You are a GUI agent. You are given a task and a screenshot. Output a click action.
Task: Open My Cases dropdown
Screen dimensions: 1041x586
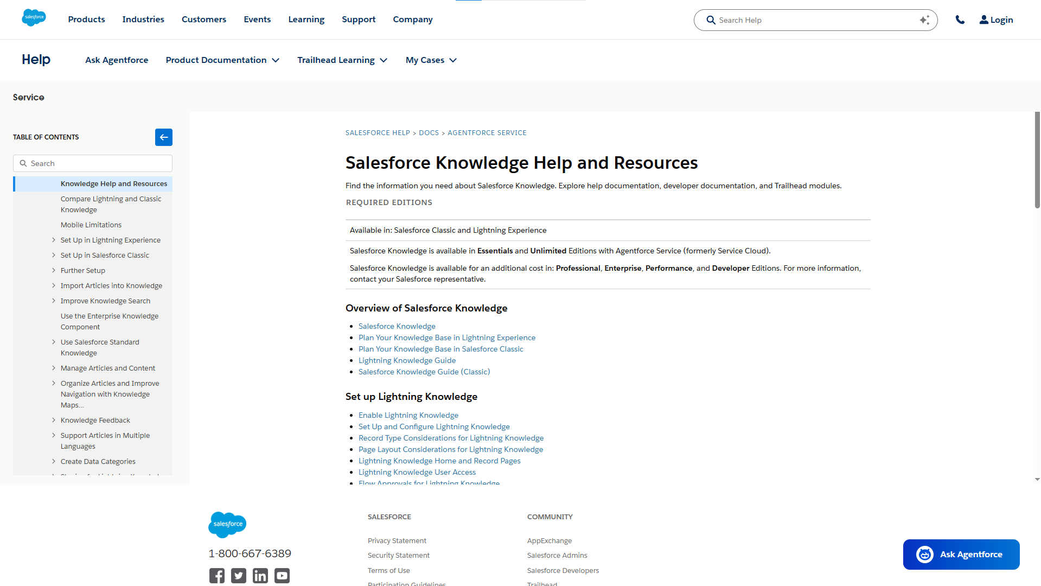431,60
